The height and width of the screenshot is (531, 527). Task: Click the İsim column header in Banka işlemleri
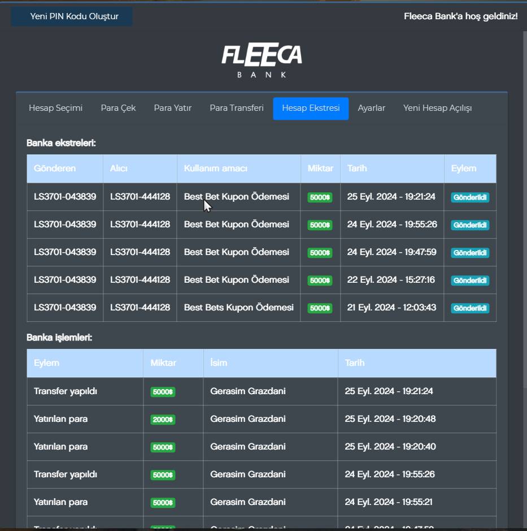(x=219, y=363)
